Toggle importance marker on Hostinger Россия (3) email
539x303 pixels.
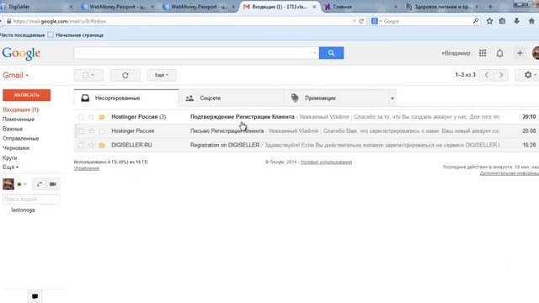pyautogui.click(x=102, y=117)
